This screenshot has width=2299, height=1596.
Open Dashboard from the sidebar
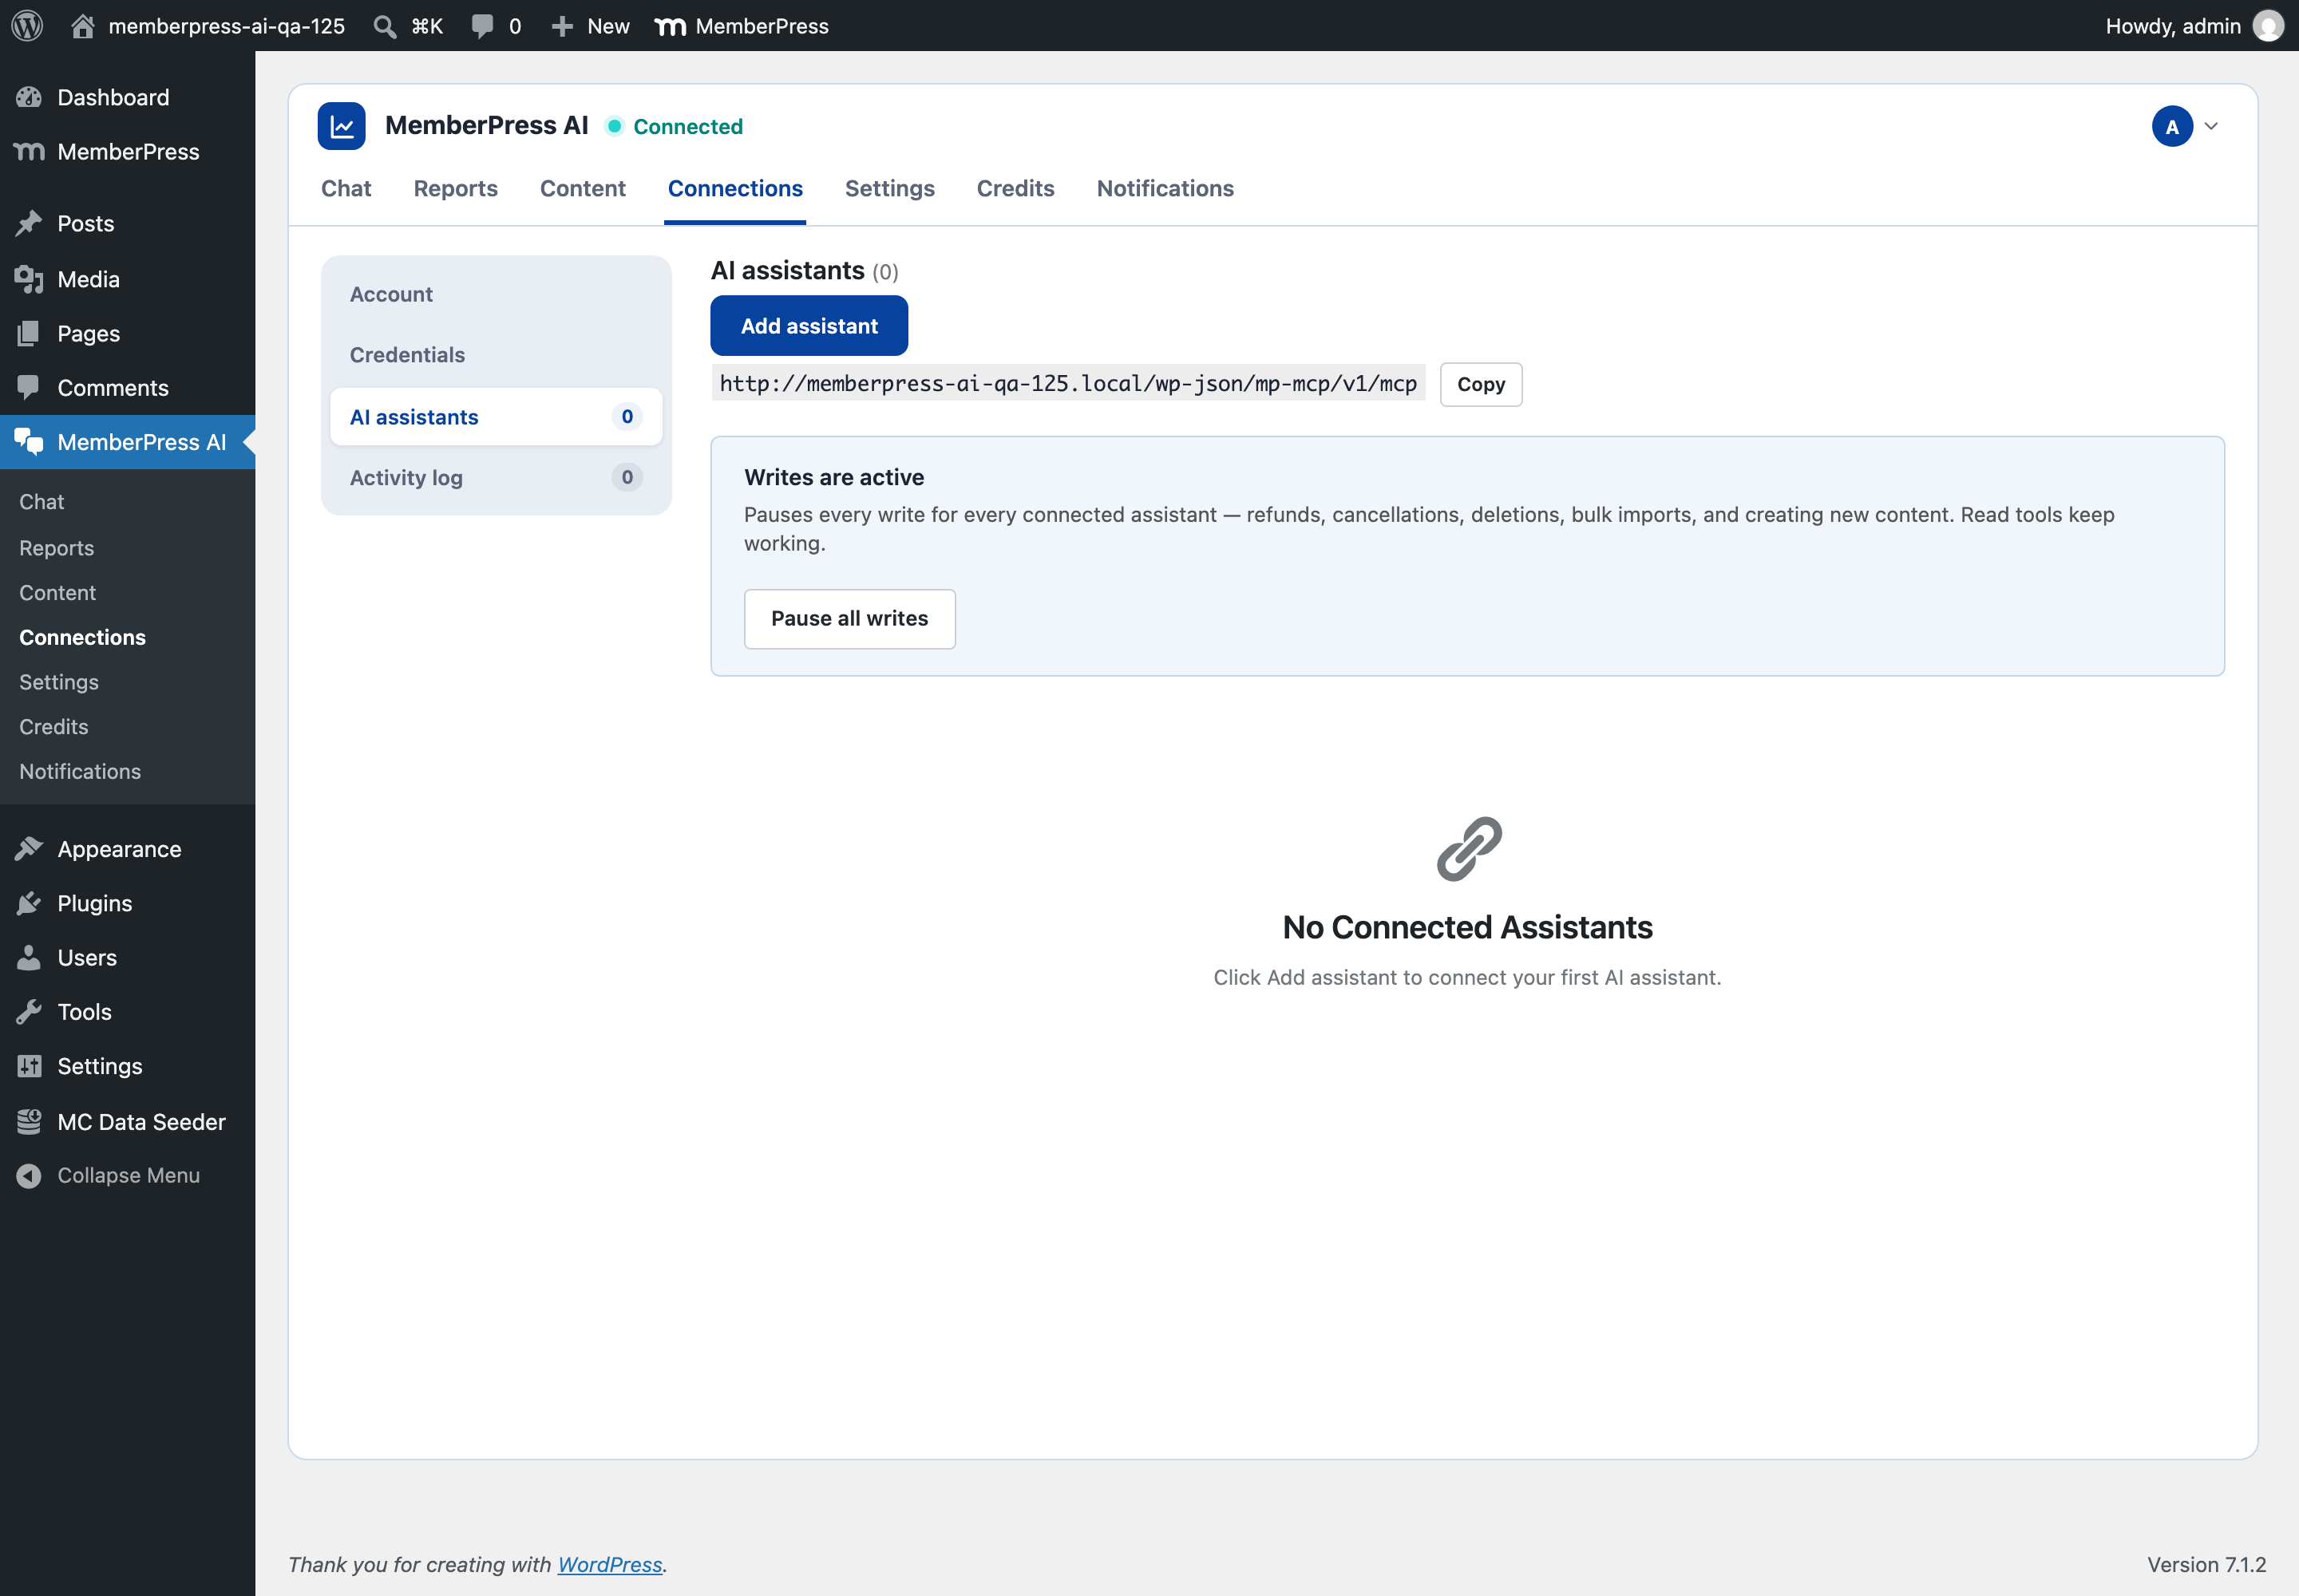pyautogui.click(x=127, y=97)
